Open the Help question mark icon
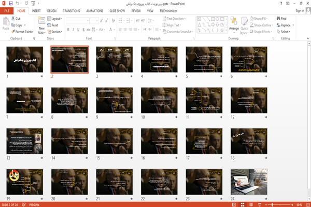Image resolution: width=311 pixels, height=207 pixels. 281,4
